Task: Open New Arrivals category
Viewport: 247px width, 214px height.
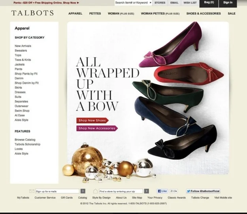Action: (x=23, y=46)
